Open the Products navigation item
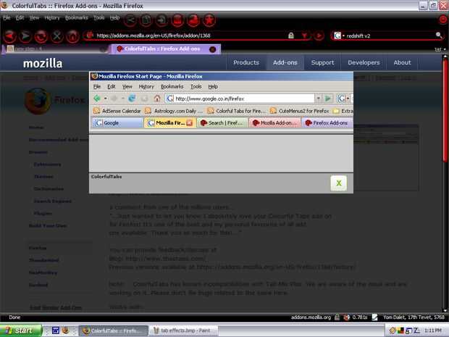Screen dimensions: 449x337 pyautogui.click(x=246, y=62)
